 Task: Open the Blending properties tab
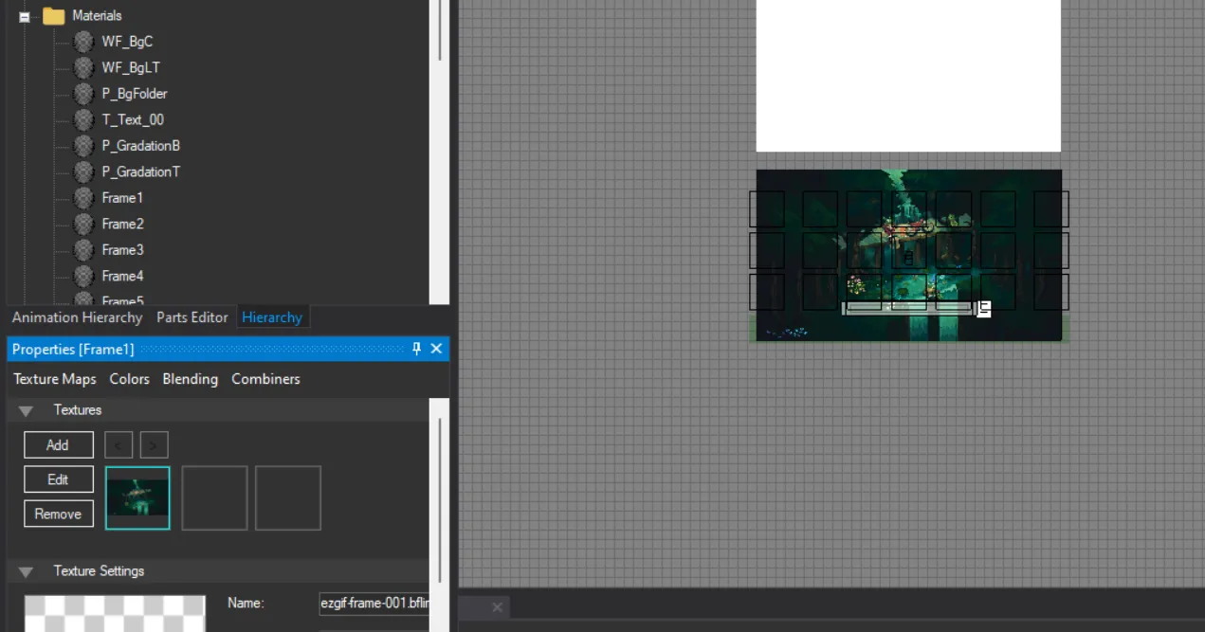190,379
